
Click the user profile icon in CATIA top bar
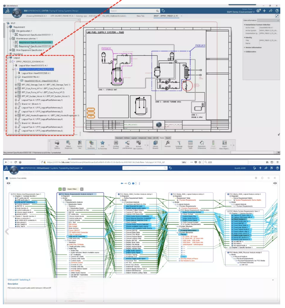258,11
